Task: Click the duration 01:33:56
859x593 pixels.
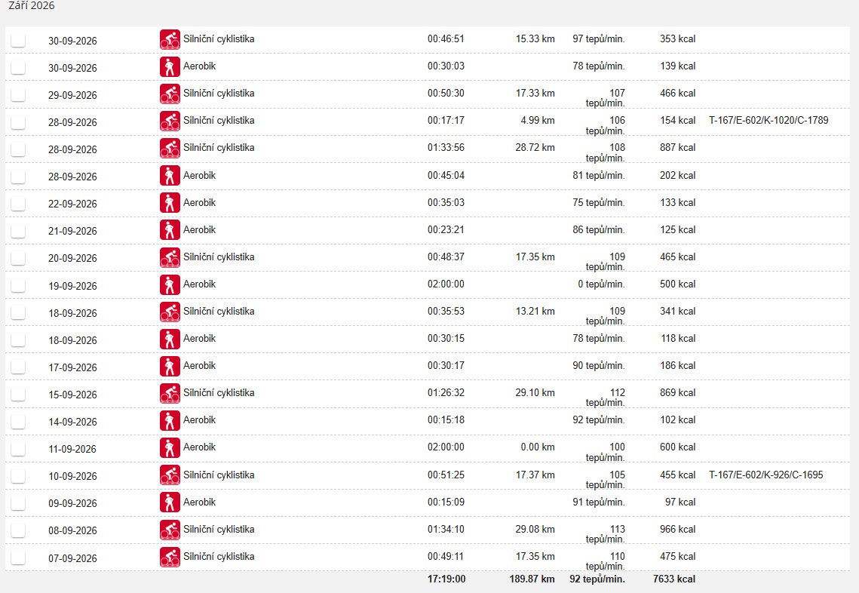Action: (446, 147)
